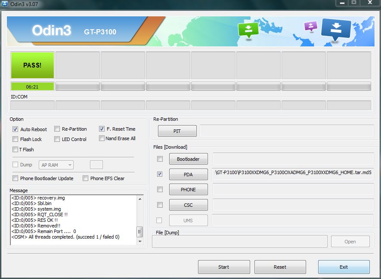Minimize the Odin3 window
The image size is (381, 279).
pyautogui.click(x=342, y=3)
